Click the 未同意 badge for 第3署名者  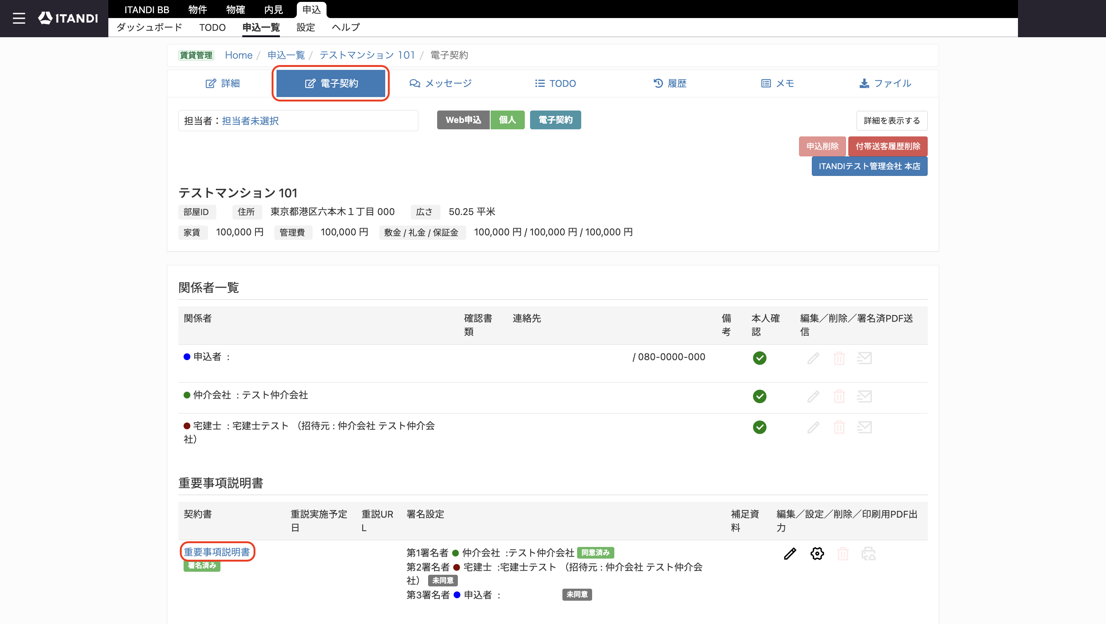coord(577,594)
